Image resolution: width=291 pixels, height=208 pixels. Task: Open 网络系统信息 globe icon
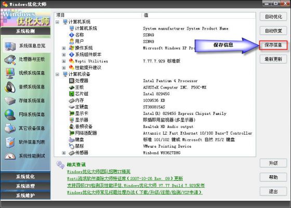[x=10, y=114]
